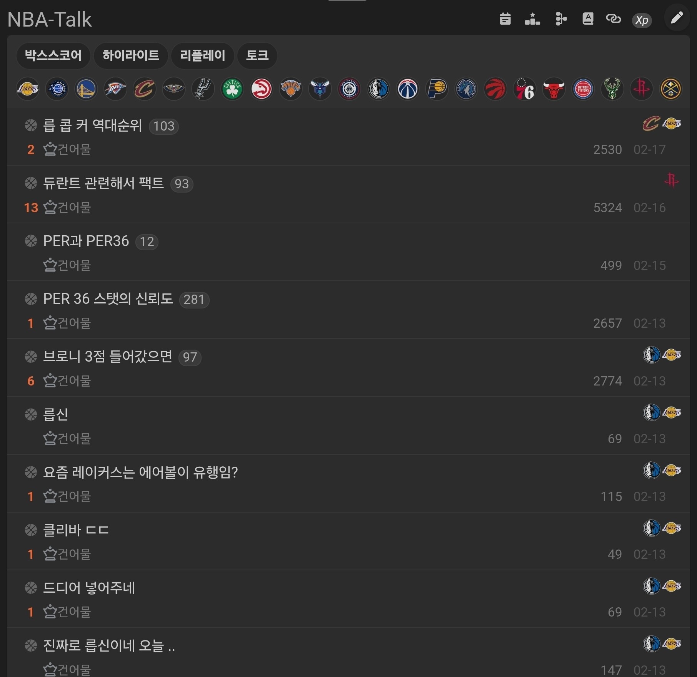697x677 pixels.
Task: Select date 02-17 on 릅 콥 커 post
Action: click(650, 150)
